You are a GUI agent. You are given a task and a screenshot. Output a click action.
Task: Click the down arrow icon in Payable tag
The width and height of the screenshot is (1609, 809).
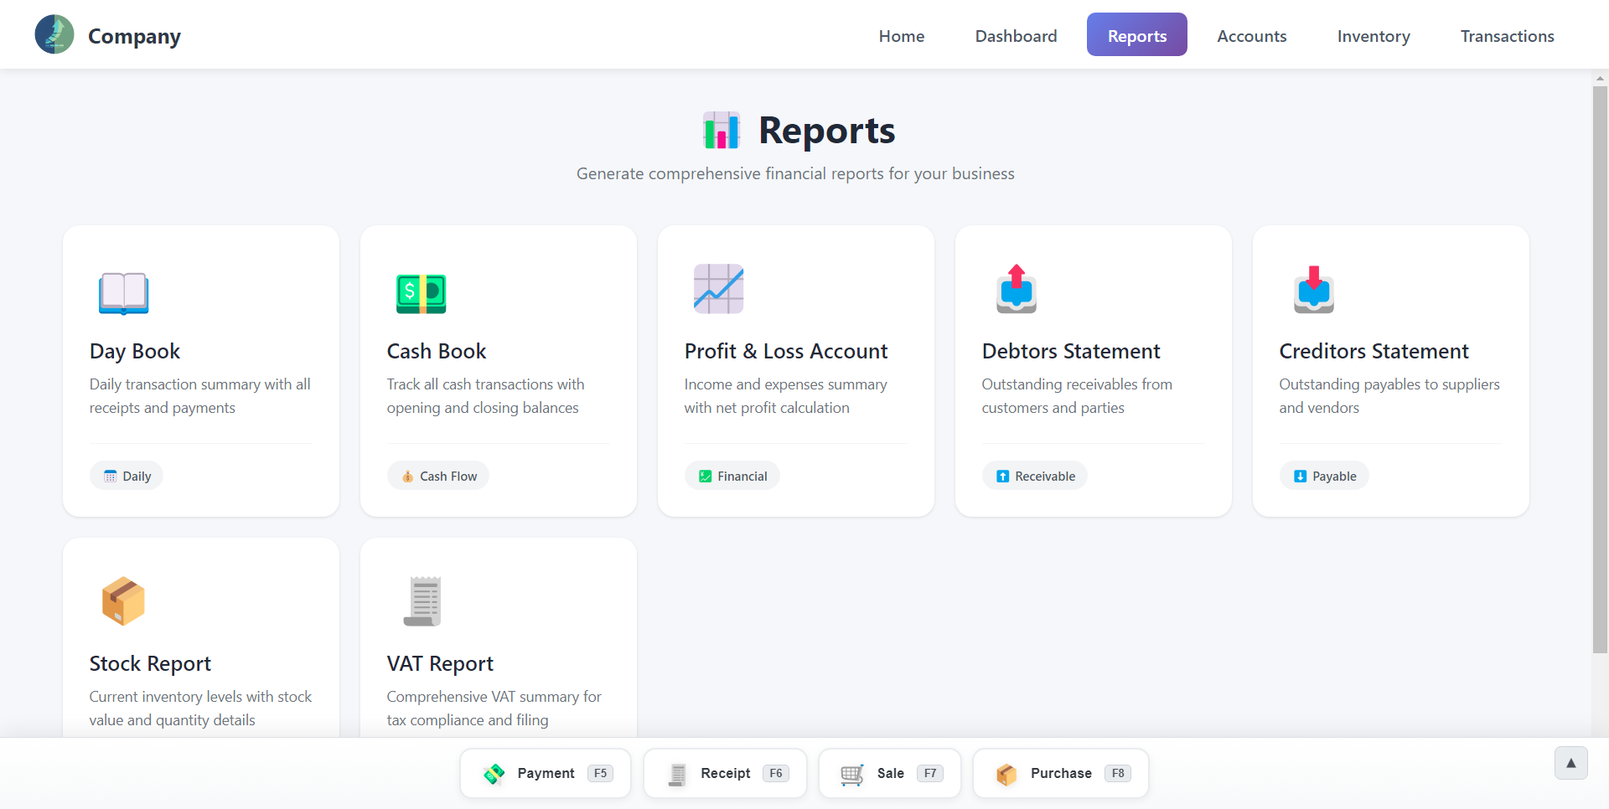pos(1300,477)
